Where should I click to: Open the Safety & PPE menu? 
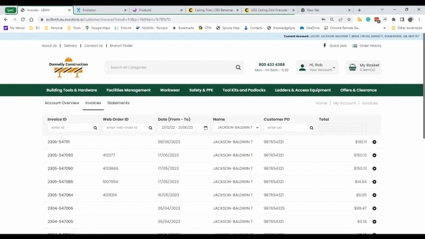201,90
